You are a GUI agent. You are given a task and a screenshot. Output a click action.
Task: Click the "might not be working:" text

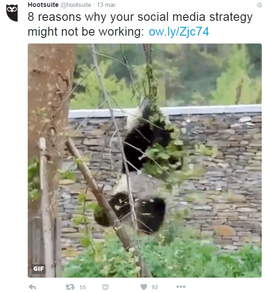86,31
